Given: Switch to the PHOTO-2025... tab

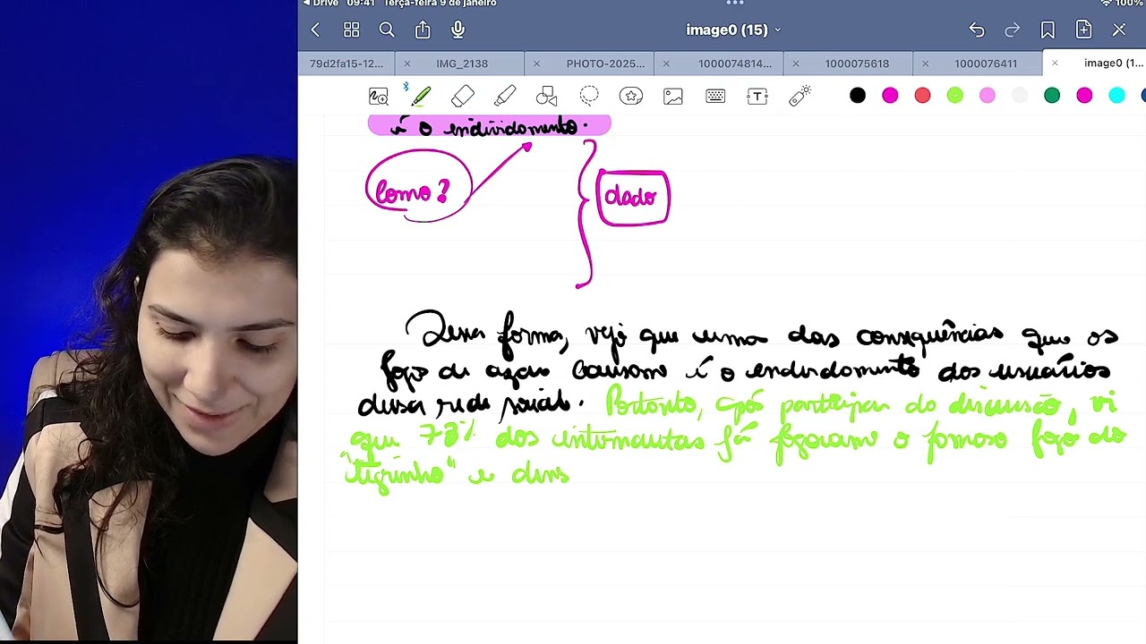Looking at the screenshot, I should pos(605,64).
